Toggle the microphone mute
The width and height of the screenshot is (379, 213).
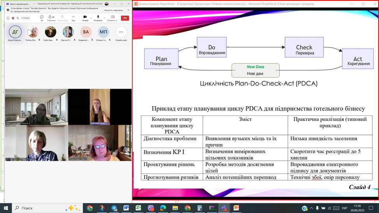click(x=98, y=18)
